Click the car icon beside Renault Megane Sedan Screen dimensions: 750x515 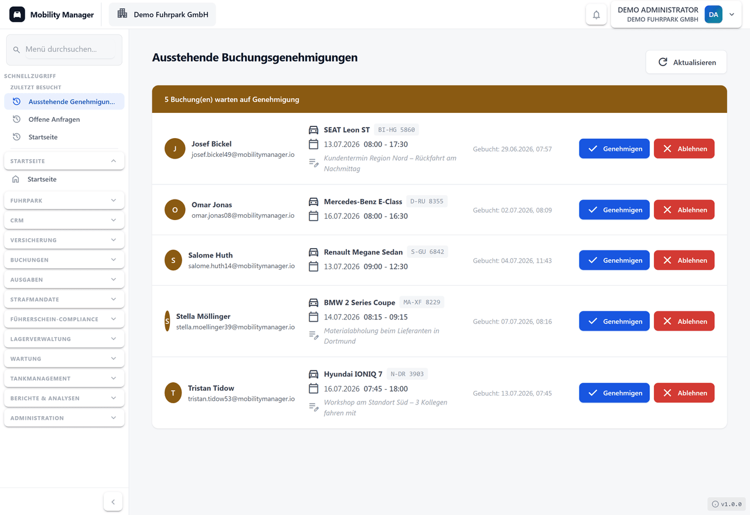[313, 252]
